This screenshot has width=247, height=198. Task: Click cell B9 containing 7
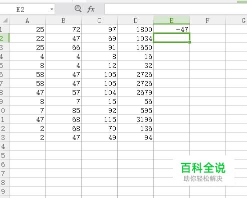click(63, 101)
